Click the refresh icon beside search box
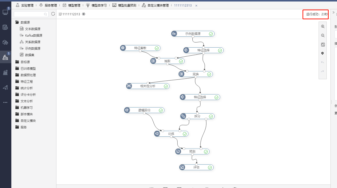The width and height of the screenshot is (337, 188). coord(53,14)
